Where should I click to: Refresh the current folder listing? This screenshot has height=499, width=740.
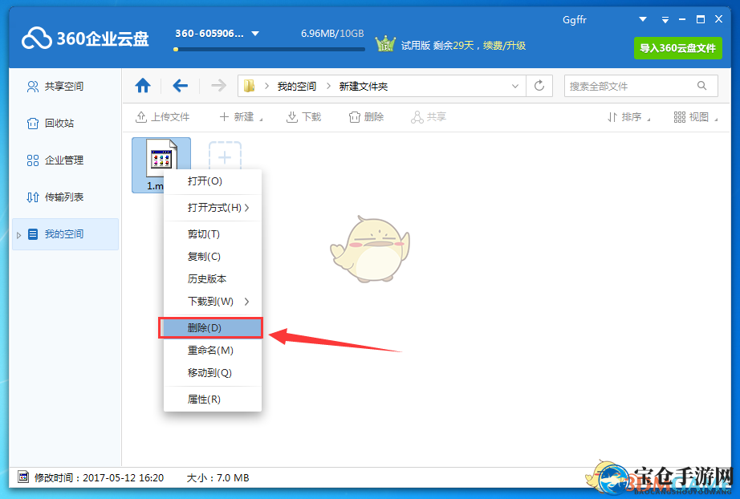539,86
